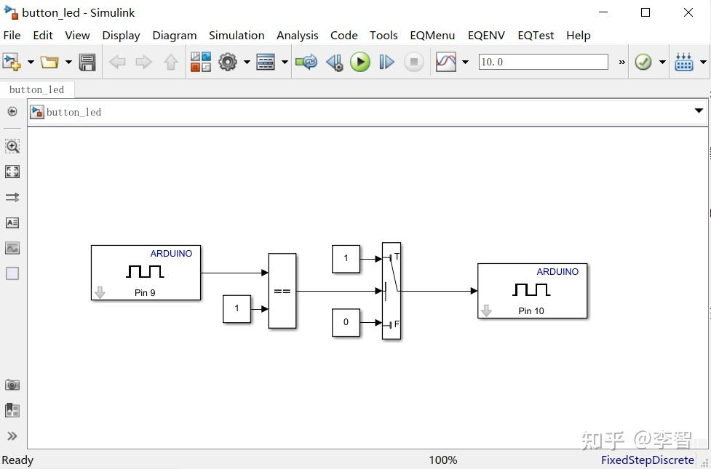
Task: Open the Simulation menu
Action: (x=237, y=35)
